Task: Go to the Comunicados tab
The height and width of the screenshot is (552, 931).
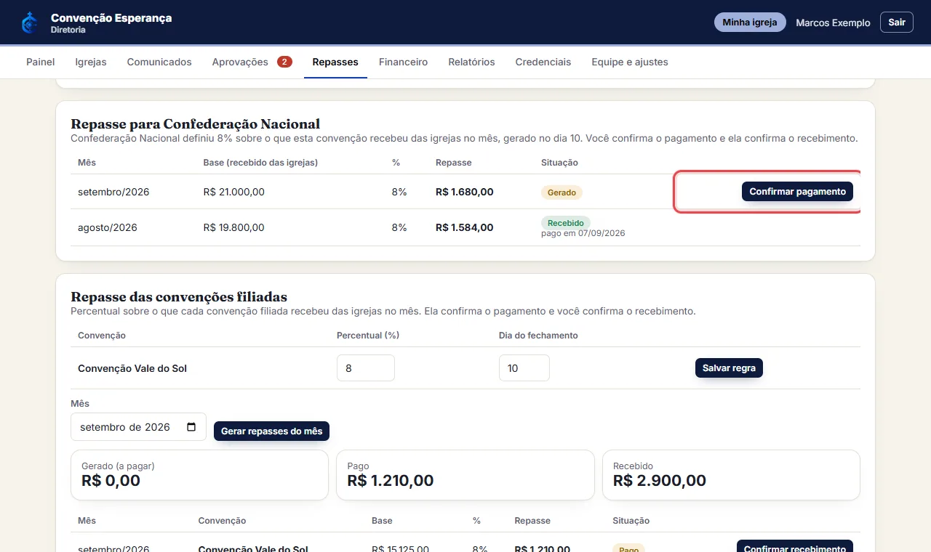Action: [159, 62]
